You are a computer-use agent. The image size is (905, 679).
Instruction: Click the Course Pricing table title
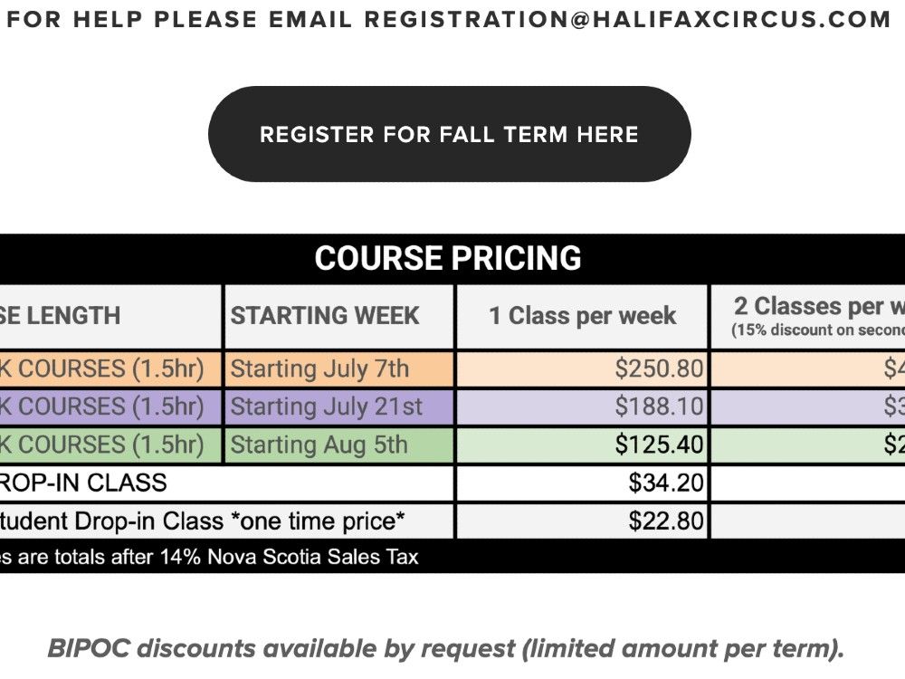(x=448, y=258)
